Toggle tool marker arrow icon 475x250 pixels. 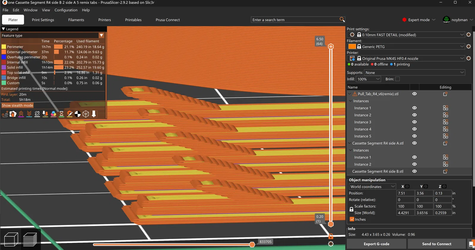(94, 114)
